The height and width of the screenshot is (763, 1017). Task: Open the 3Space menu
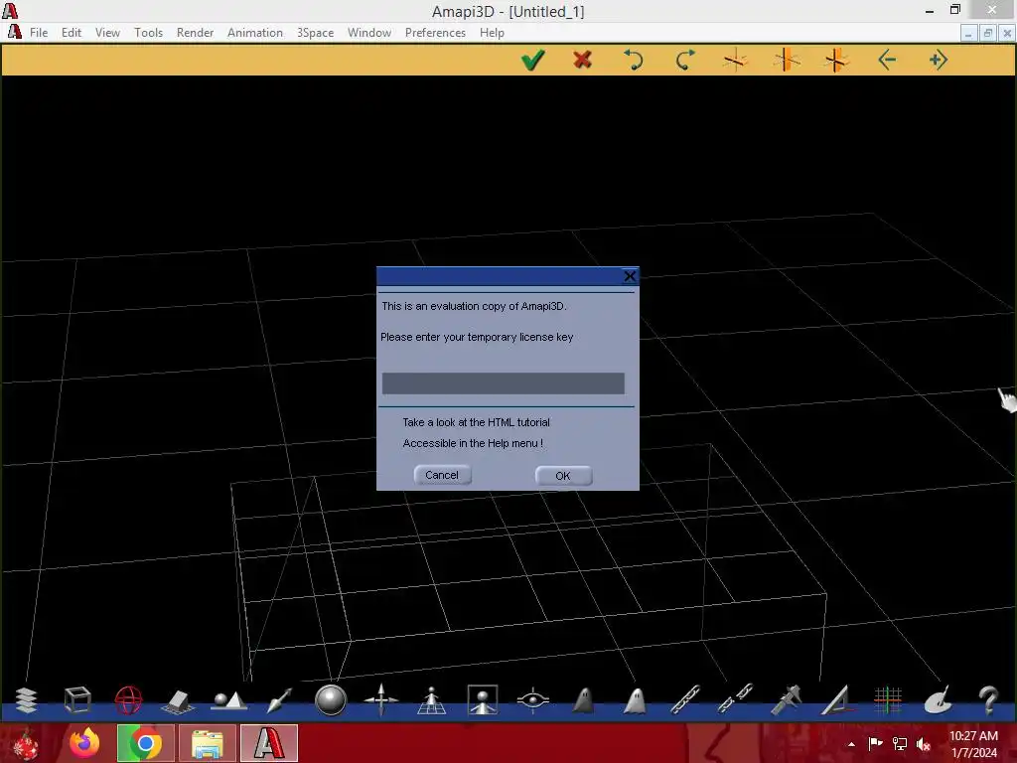point(315,33)
